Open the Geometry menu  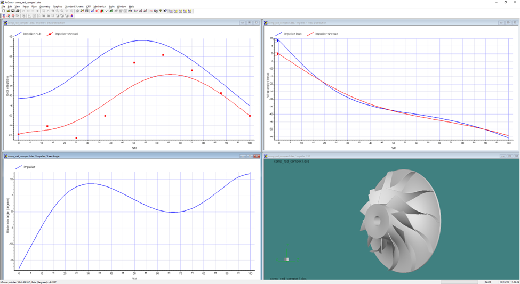44,6
